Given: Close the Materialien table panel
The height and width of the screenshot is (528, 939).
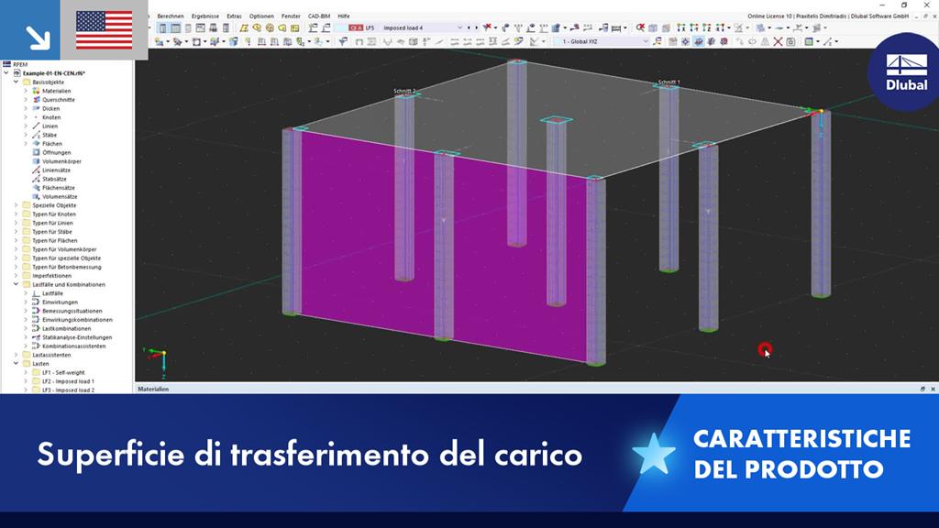Looking at the screenshot, I should (x=933, y=389).
